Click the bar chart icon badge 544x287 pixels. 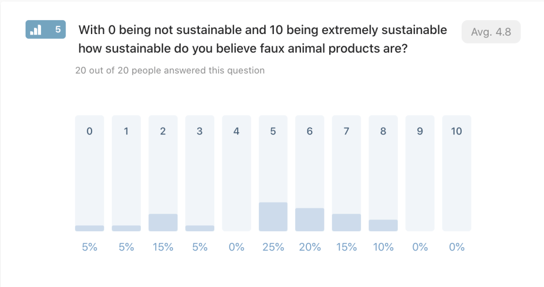click(x=36, y=30)
